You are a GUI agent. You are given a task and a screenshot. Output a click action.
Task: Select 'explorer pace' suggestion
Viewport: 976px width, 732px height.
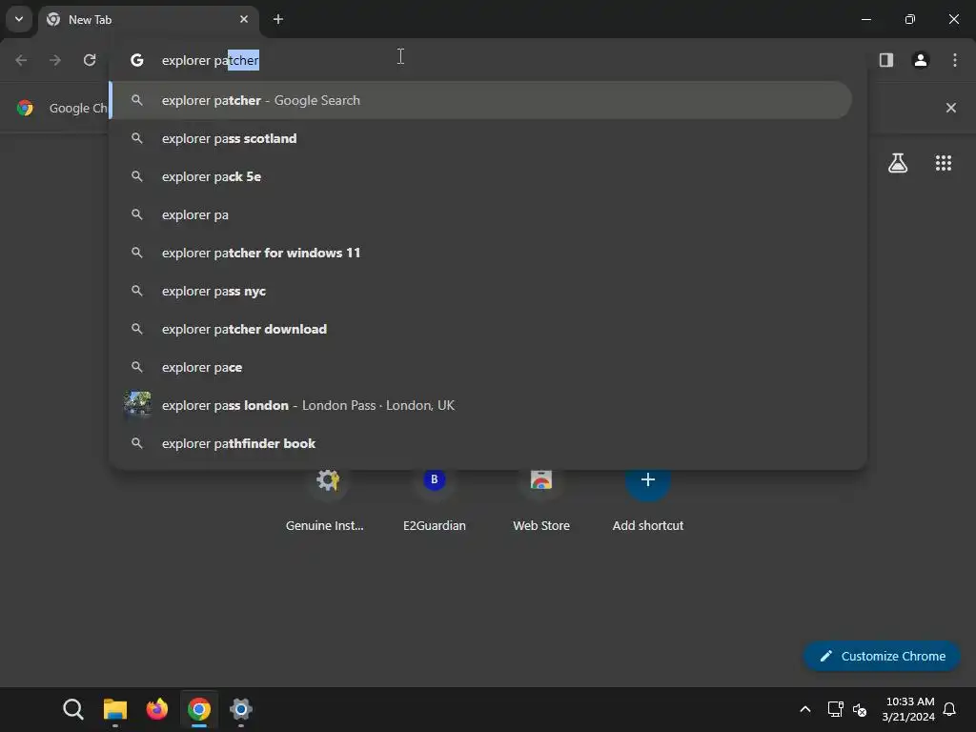[x=480, y=367]
